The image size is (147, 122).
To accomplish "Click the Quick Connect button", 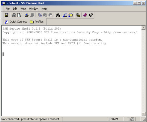I will [16, 22].
